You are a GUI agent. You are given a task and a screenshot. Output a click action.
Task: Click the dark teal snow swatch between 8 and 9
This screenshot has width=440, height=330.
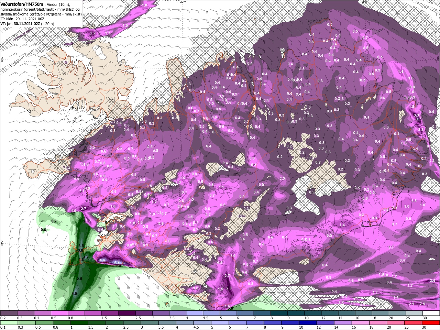[x=278, y=313]
